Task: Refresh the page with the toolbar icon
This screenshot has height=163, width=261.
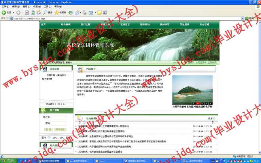Action: coord(33,13)
